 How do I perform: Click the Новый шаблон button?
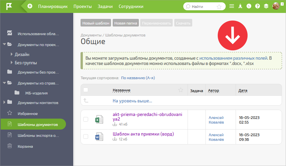pos(96,23)
